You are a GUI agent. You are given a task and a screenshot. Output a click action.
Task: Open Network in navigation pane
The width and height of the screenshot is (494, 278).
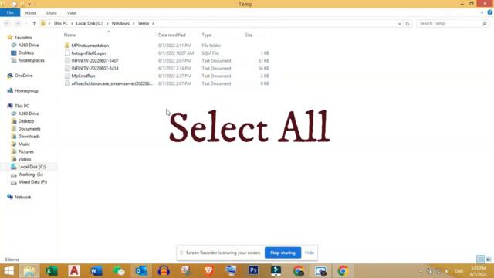pos(22,198)
